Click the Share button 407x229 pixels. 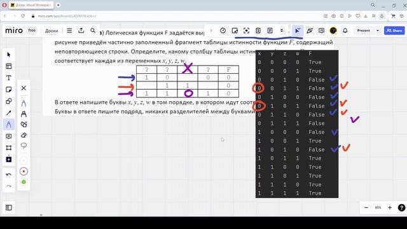pos(394,31)
